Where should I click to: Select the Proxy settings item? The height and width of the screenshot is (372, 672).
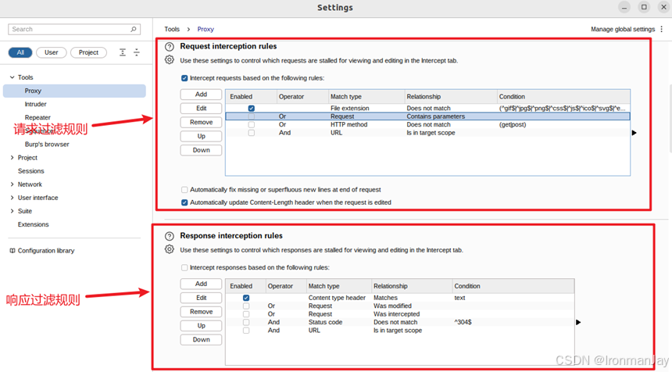click(x=74, y=91)
